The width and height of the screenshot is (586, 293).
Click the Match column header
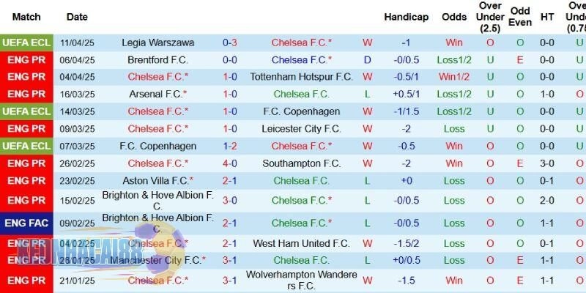point(26,17)
